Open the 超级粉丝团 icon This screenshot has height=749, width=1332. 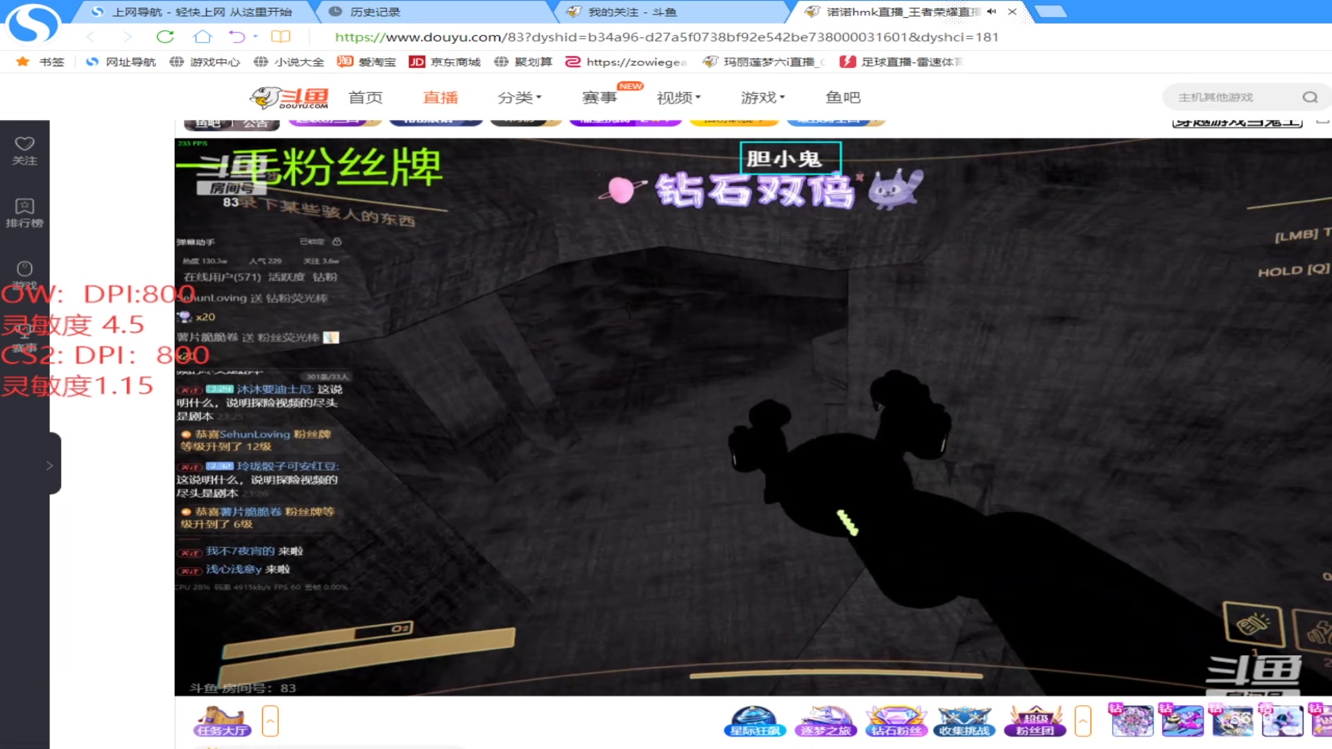pyautogui.click(x=1035, y=721)
